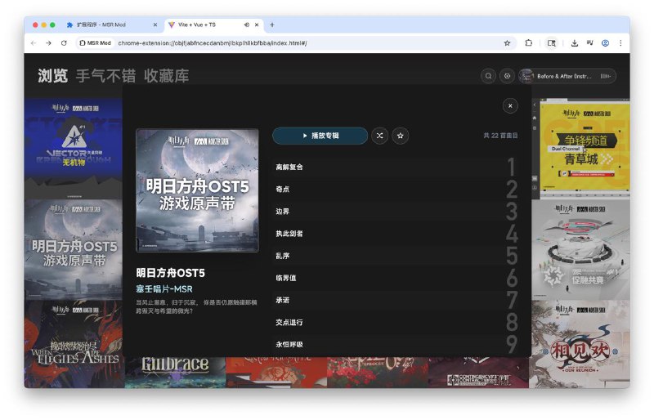
Task: Mute the tab via the speaker icon
Action: (x=247, y=25)
